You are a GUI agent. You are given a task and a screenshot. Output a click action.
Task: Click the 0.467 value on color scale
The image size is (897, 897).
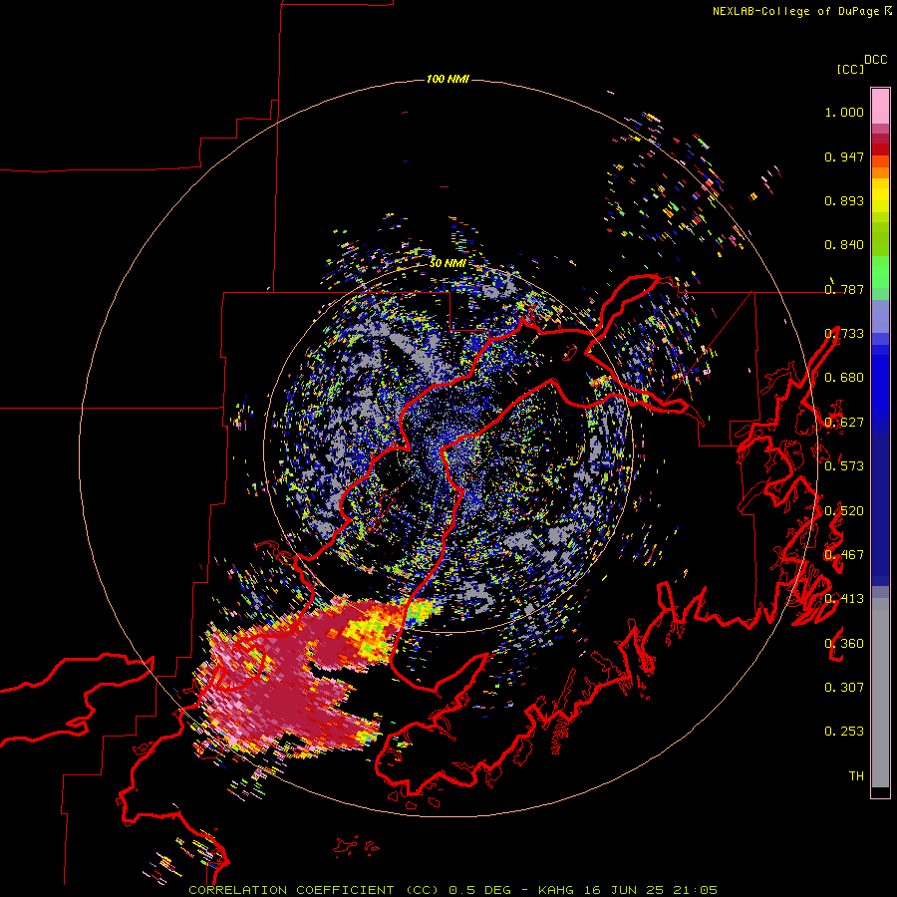844,555
